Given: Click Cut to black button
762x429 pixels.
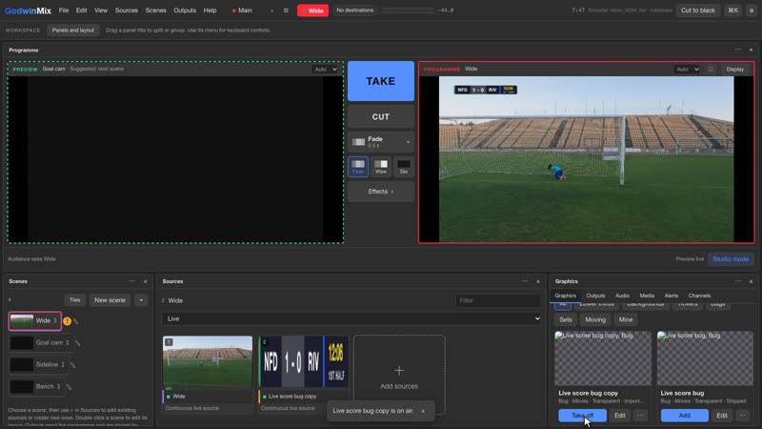Looking at the screenshot, I should point(698,10).
